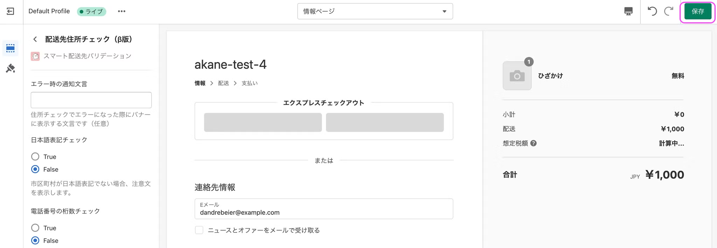Select True for 日本語表記チェック
The height and width of the screenshot is (248, 717).
tap(35, 157)
